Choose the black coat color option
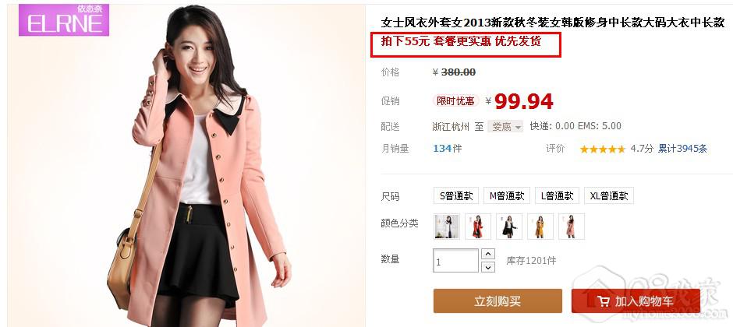 (509, 227)
